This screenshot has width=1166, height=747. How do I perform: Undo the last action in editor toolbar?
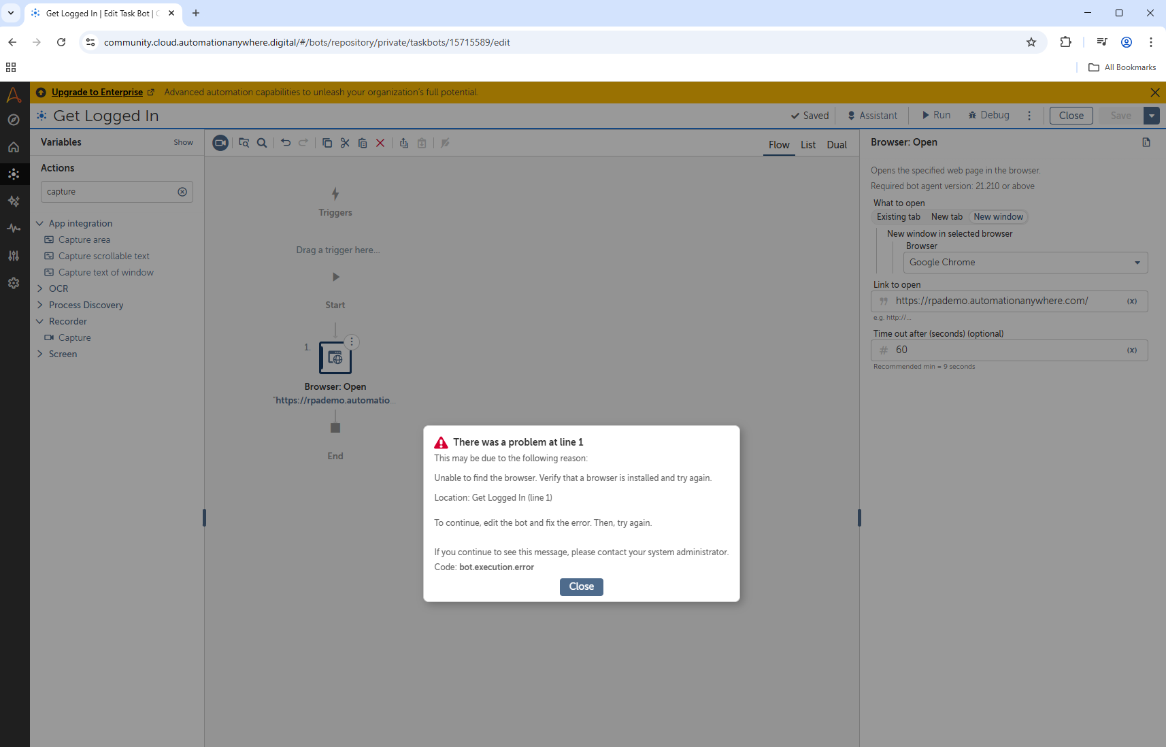pyautogui.click(x=286, y=143)
